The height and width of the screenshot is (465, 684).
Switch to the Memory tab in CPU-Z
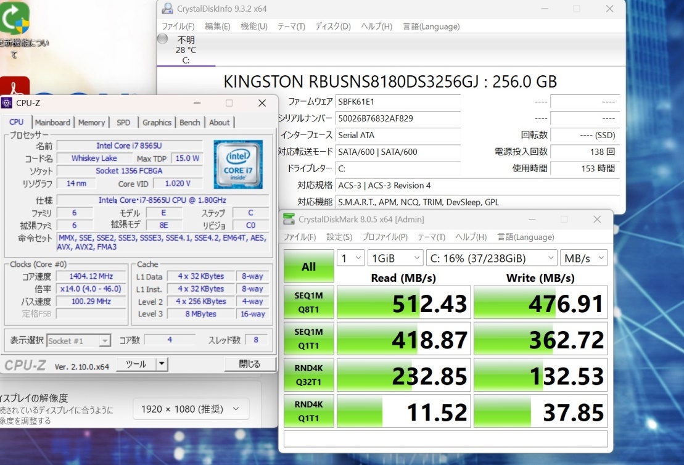[x=92, y=123]
